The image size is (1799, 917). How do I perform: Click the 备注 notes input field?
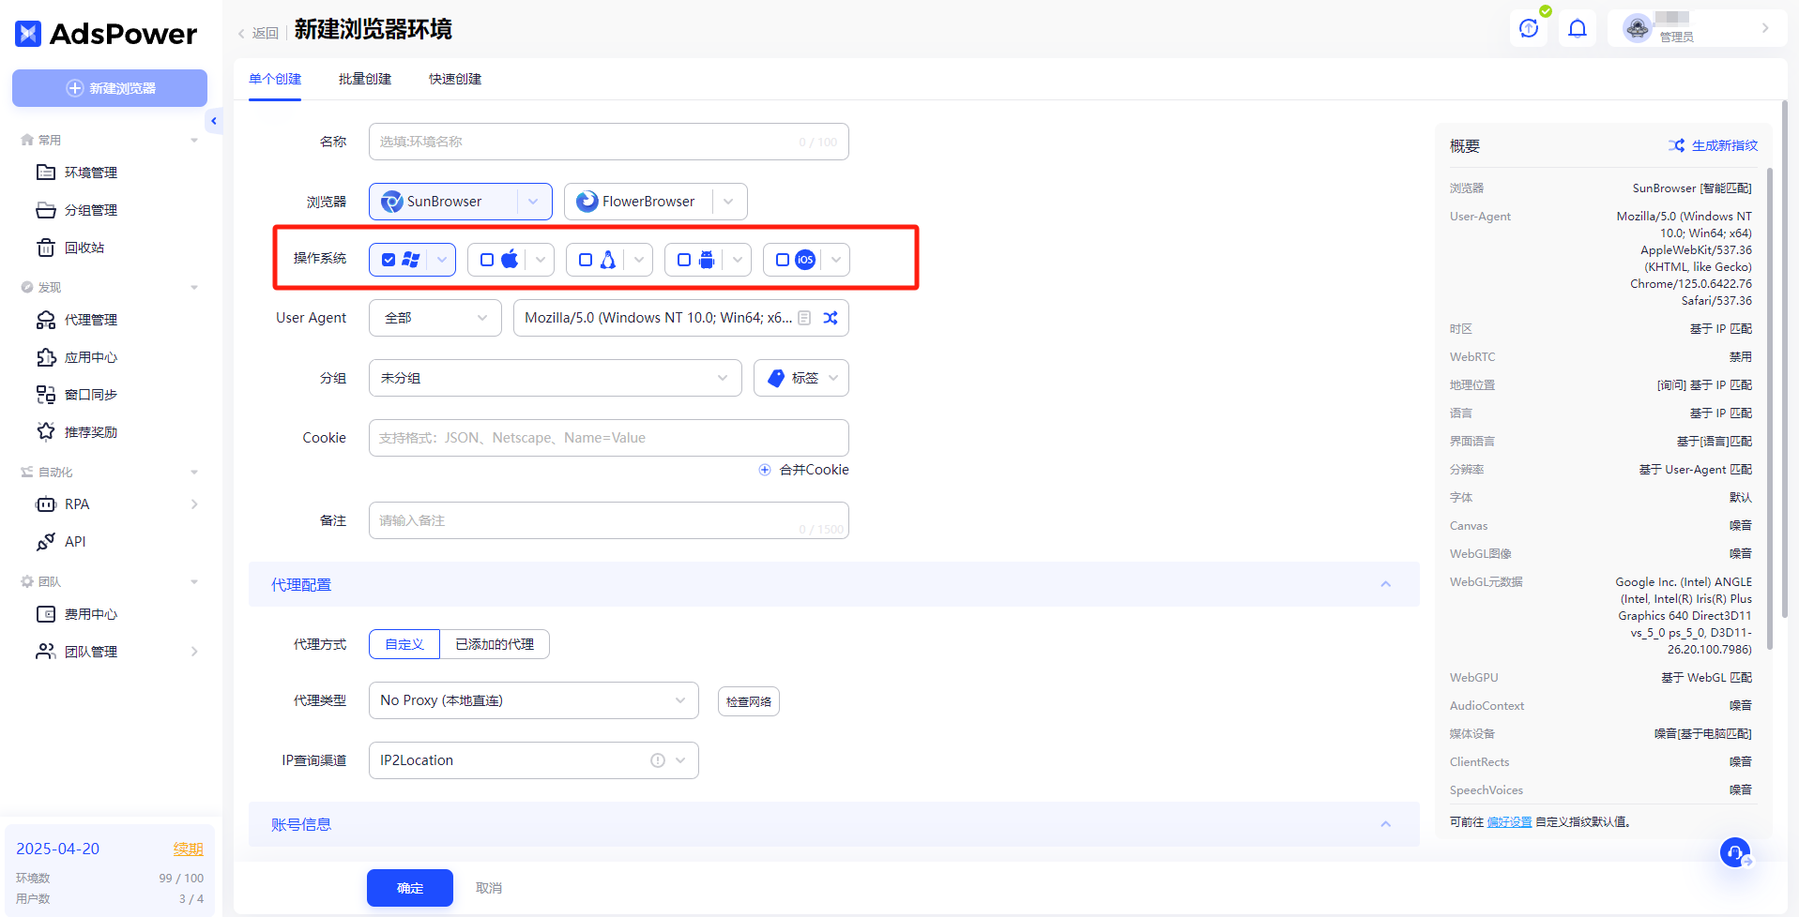pyautogui.click(x=609, y=520)
